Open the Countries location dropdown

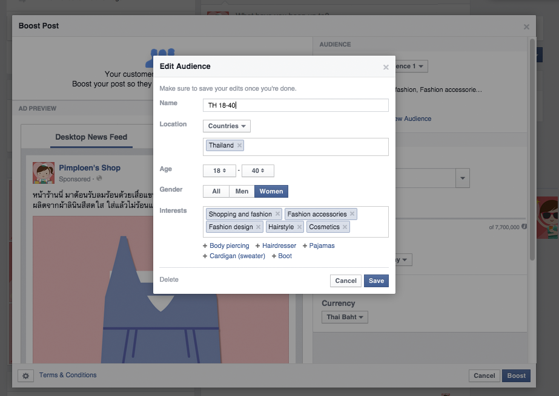(x=227, y=126)
